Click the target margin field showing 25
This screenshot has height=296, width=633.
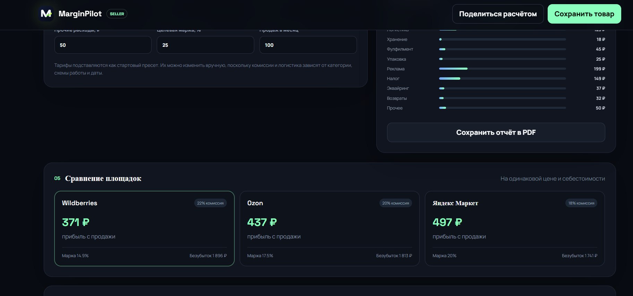click(x=205, y=45)
